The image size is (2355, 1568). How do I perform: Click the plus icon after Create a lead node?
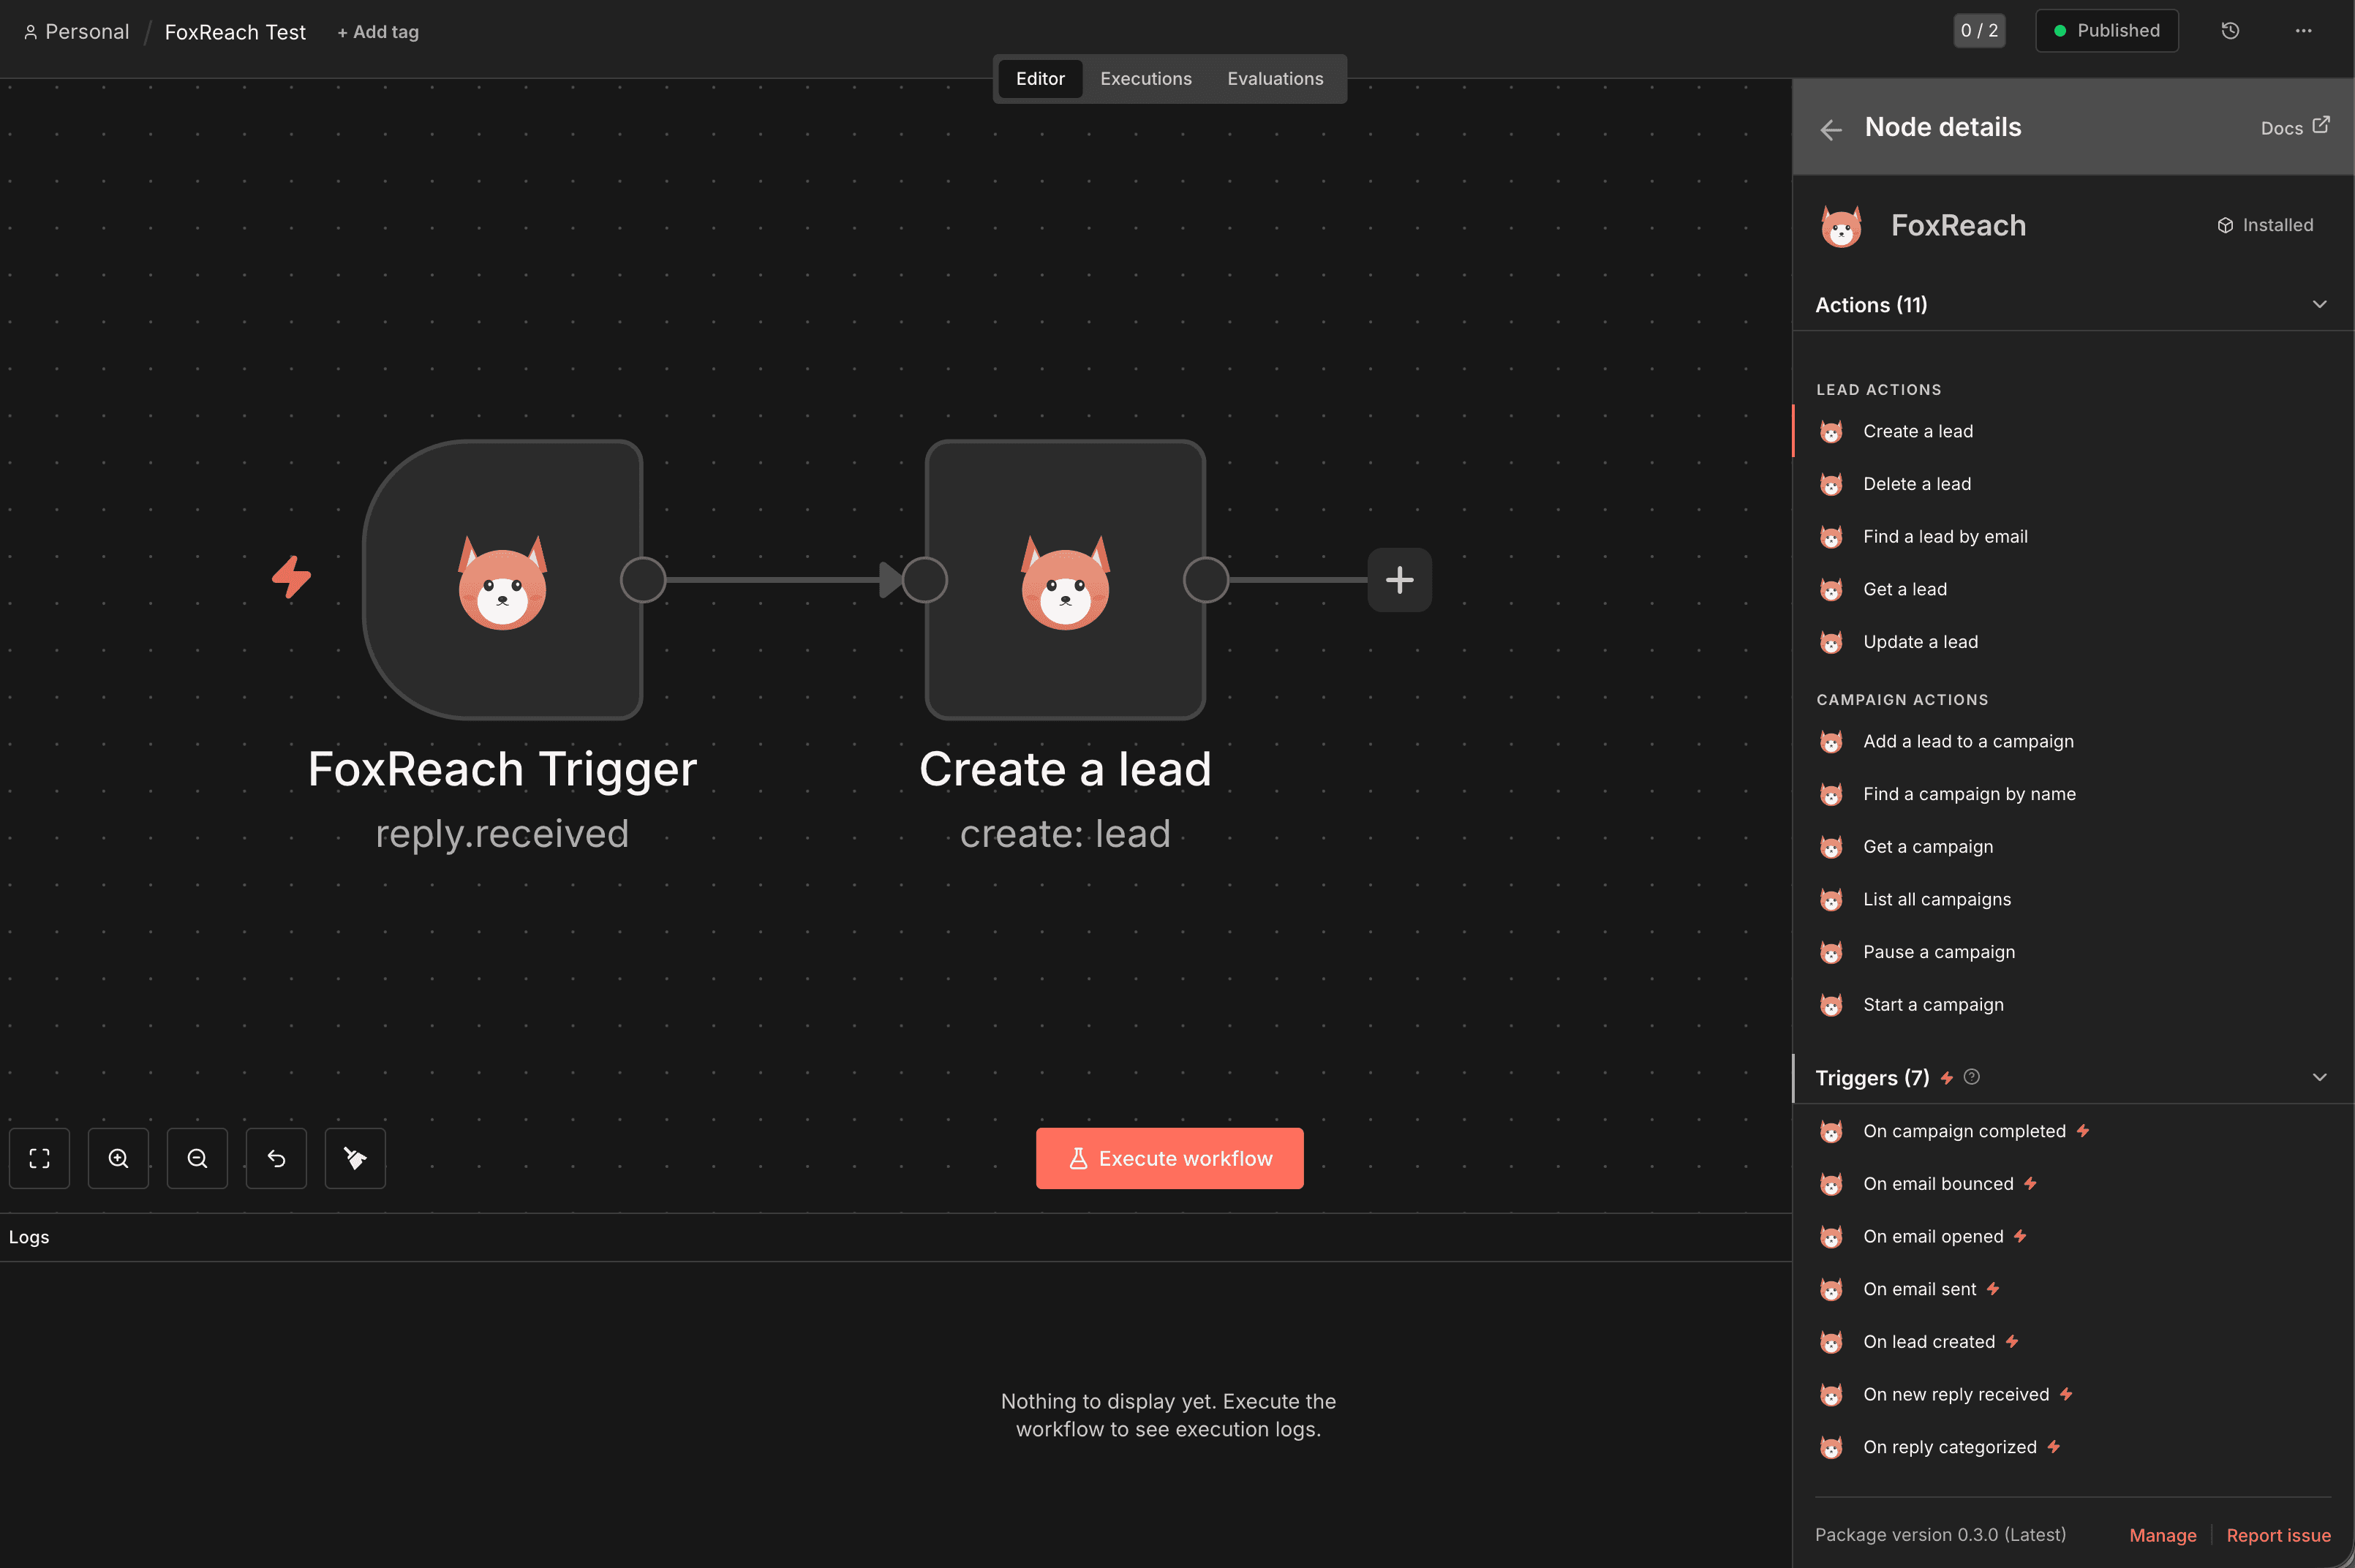click(x=1398, y=579)
